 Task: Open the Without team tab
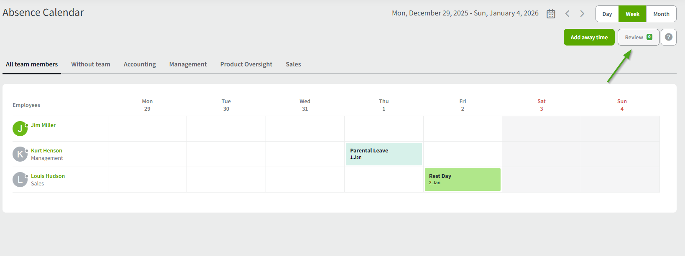(x=91, y=64)
